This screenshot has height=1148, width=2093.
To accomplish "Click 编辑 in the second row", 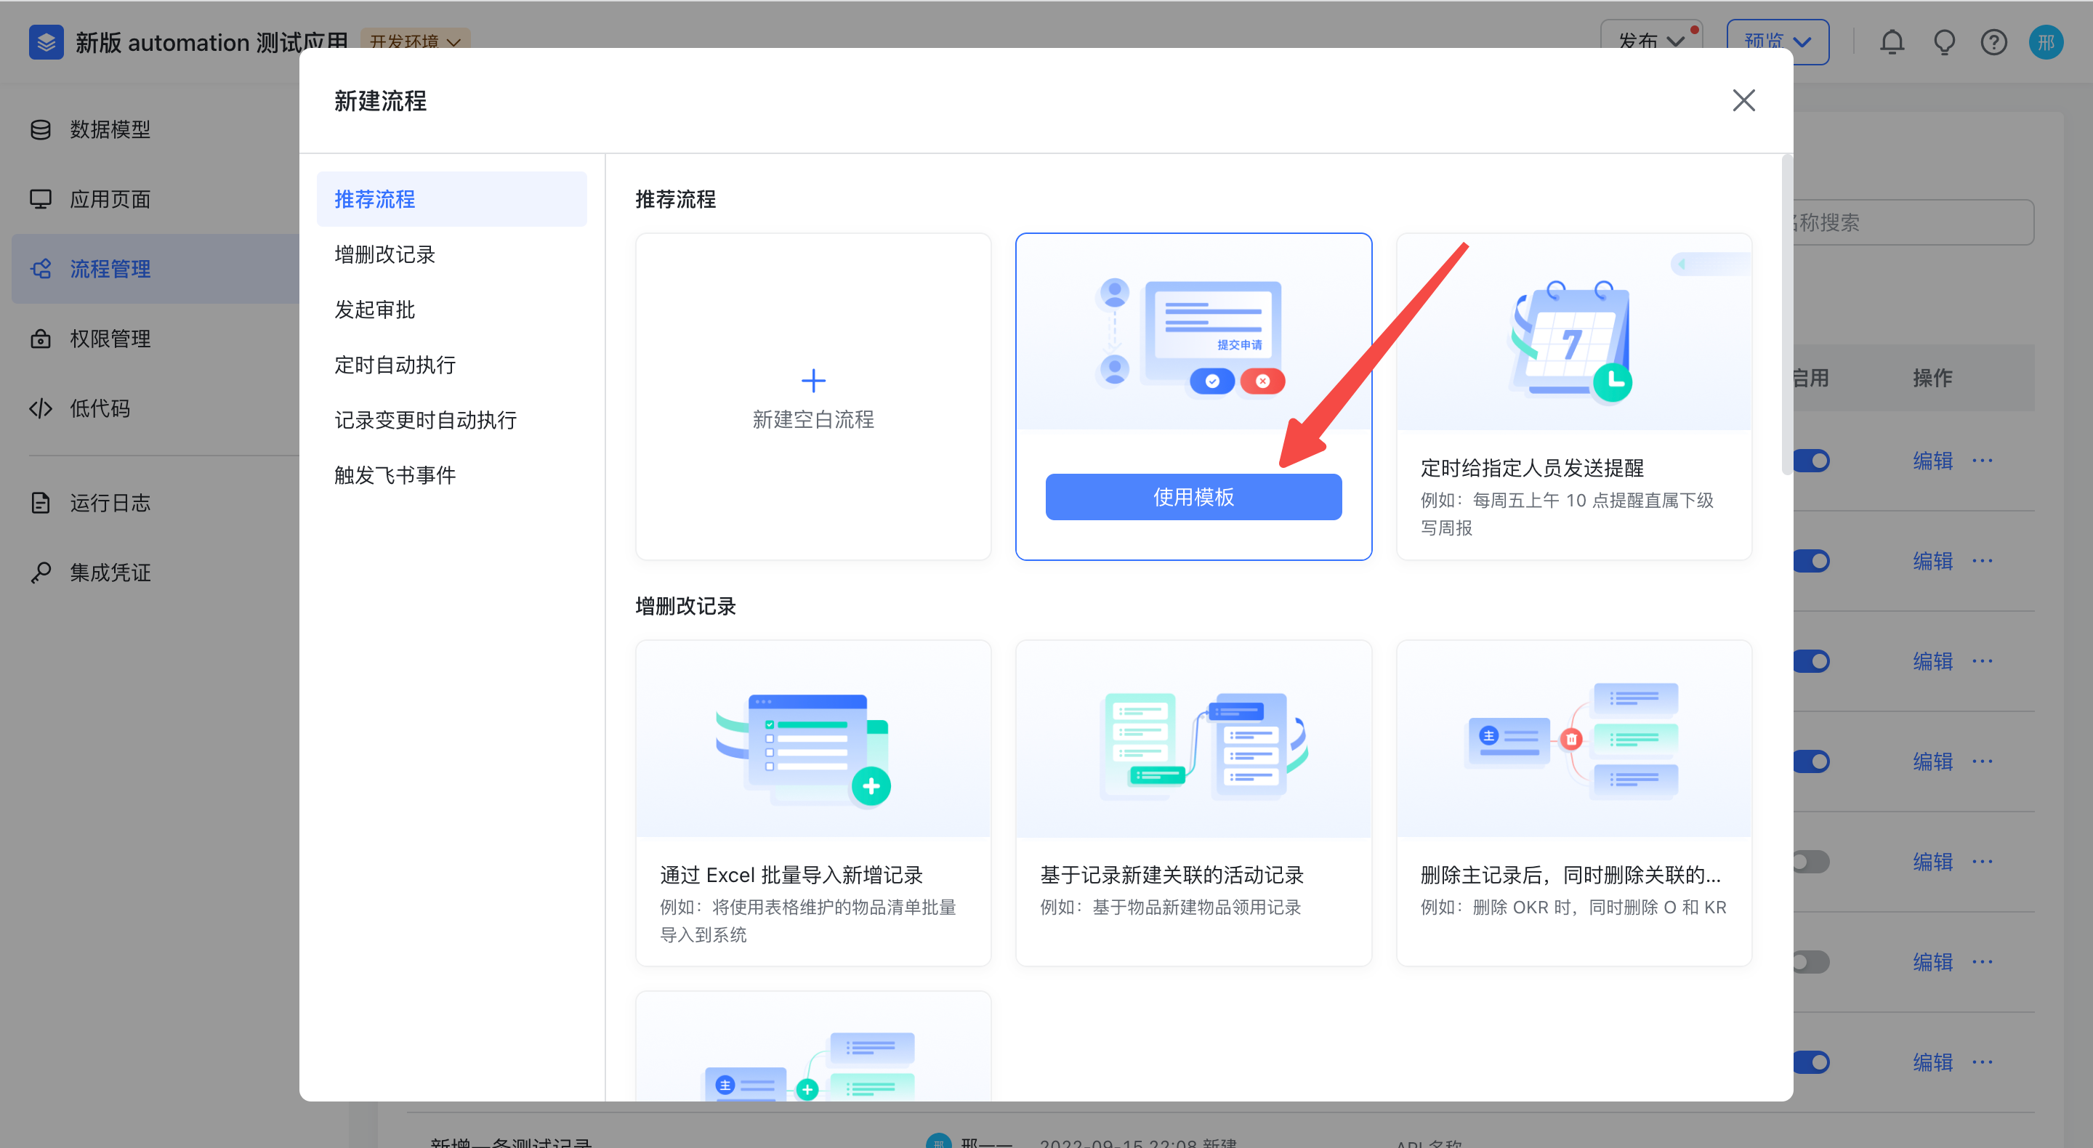I will point(1933,561).
